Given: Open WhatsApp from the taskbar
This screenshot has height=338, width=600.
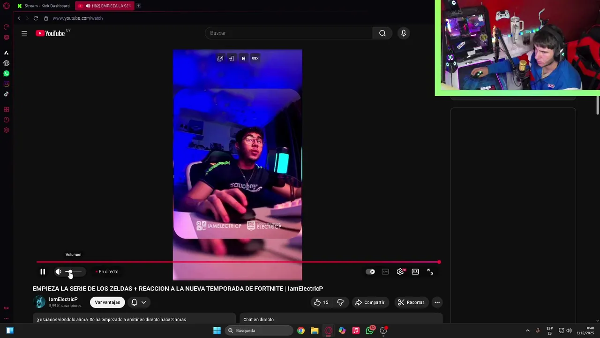Looking at the screenshot, I should tap(370, 330).
